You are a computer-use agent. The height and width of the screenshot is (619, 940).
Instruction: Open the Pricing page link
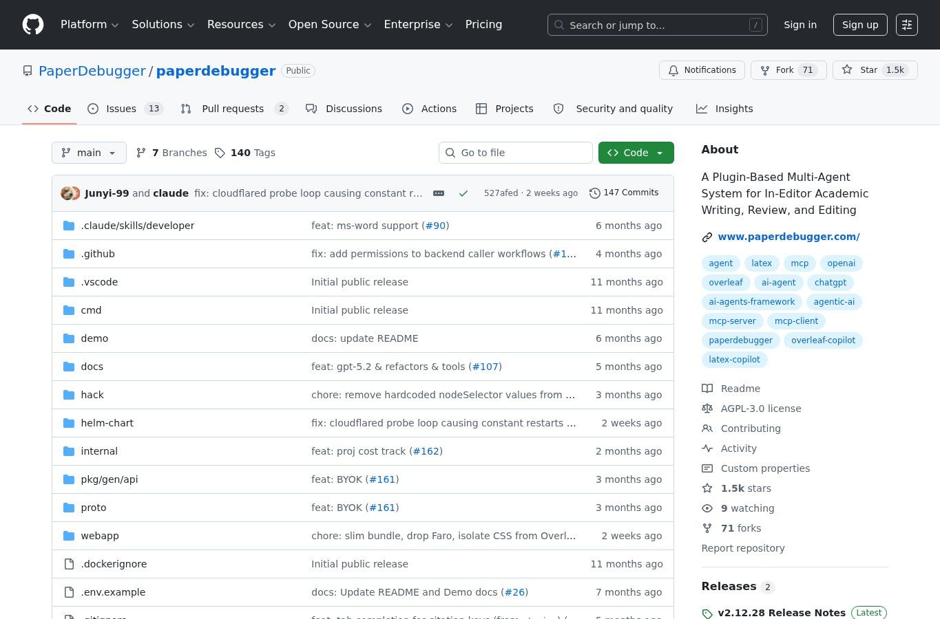click(483, 25)
